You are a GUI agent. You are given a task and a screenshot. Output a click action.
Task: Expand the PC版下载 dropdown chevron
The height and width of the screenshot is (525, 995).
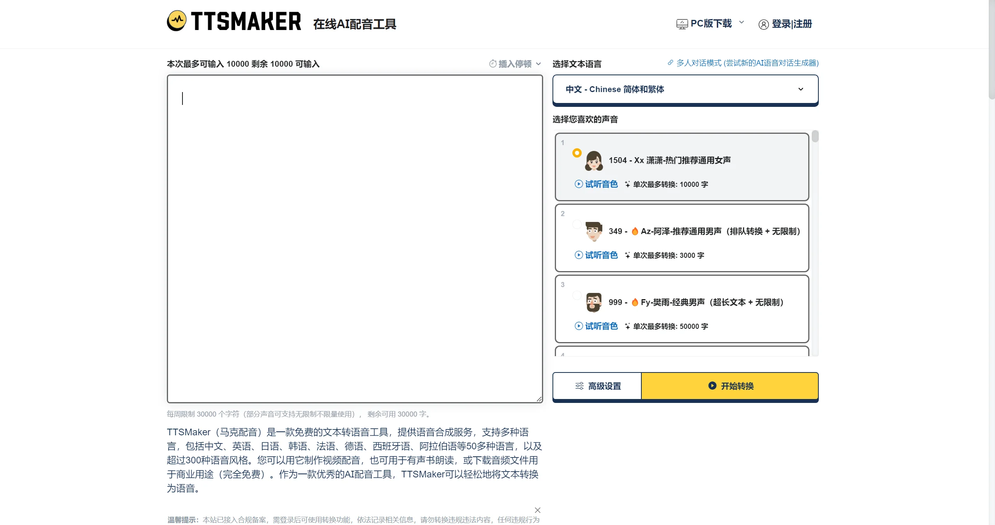pos(741,23)
